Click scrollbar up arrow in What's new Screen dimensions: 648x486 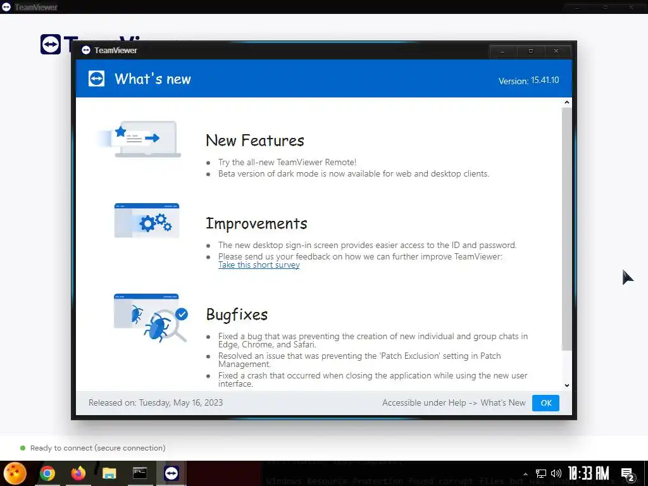(x=566, y=102)
